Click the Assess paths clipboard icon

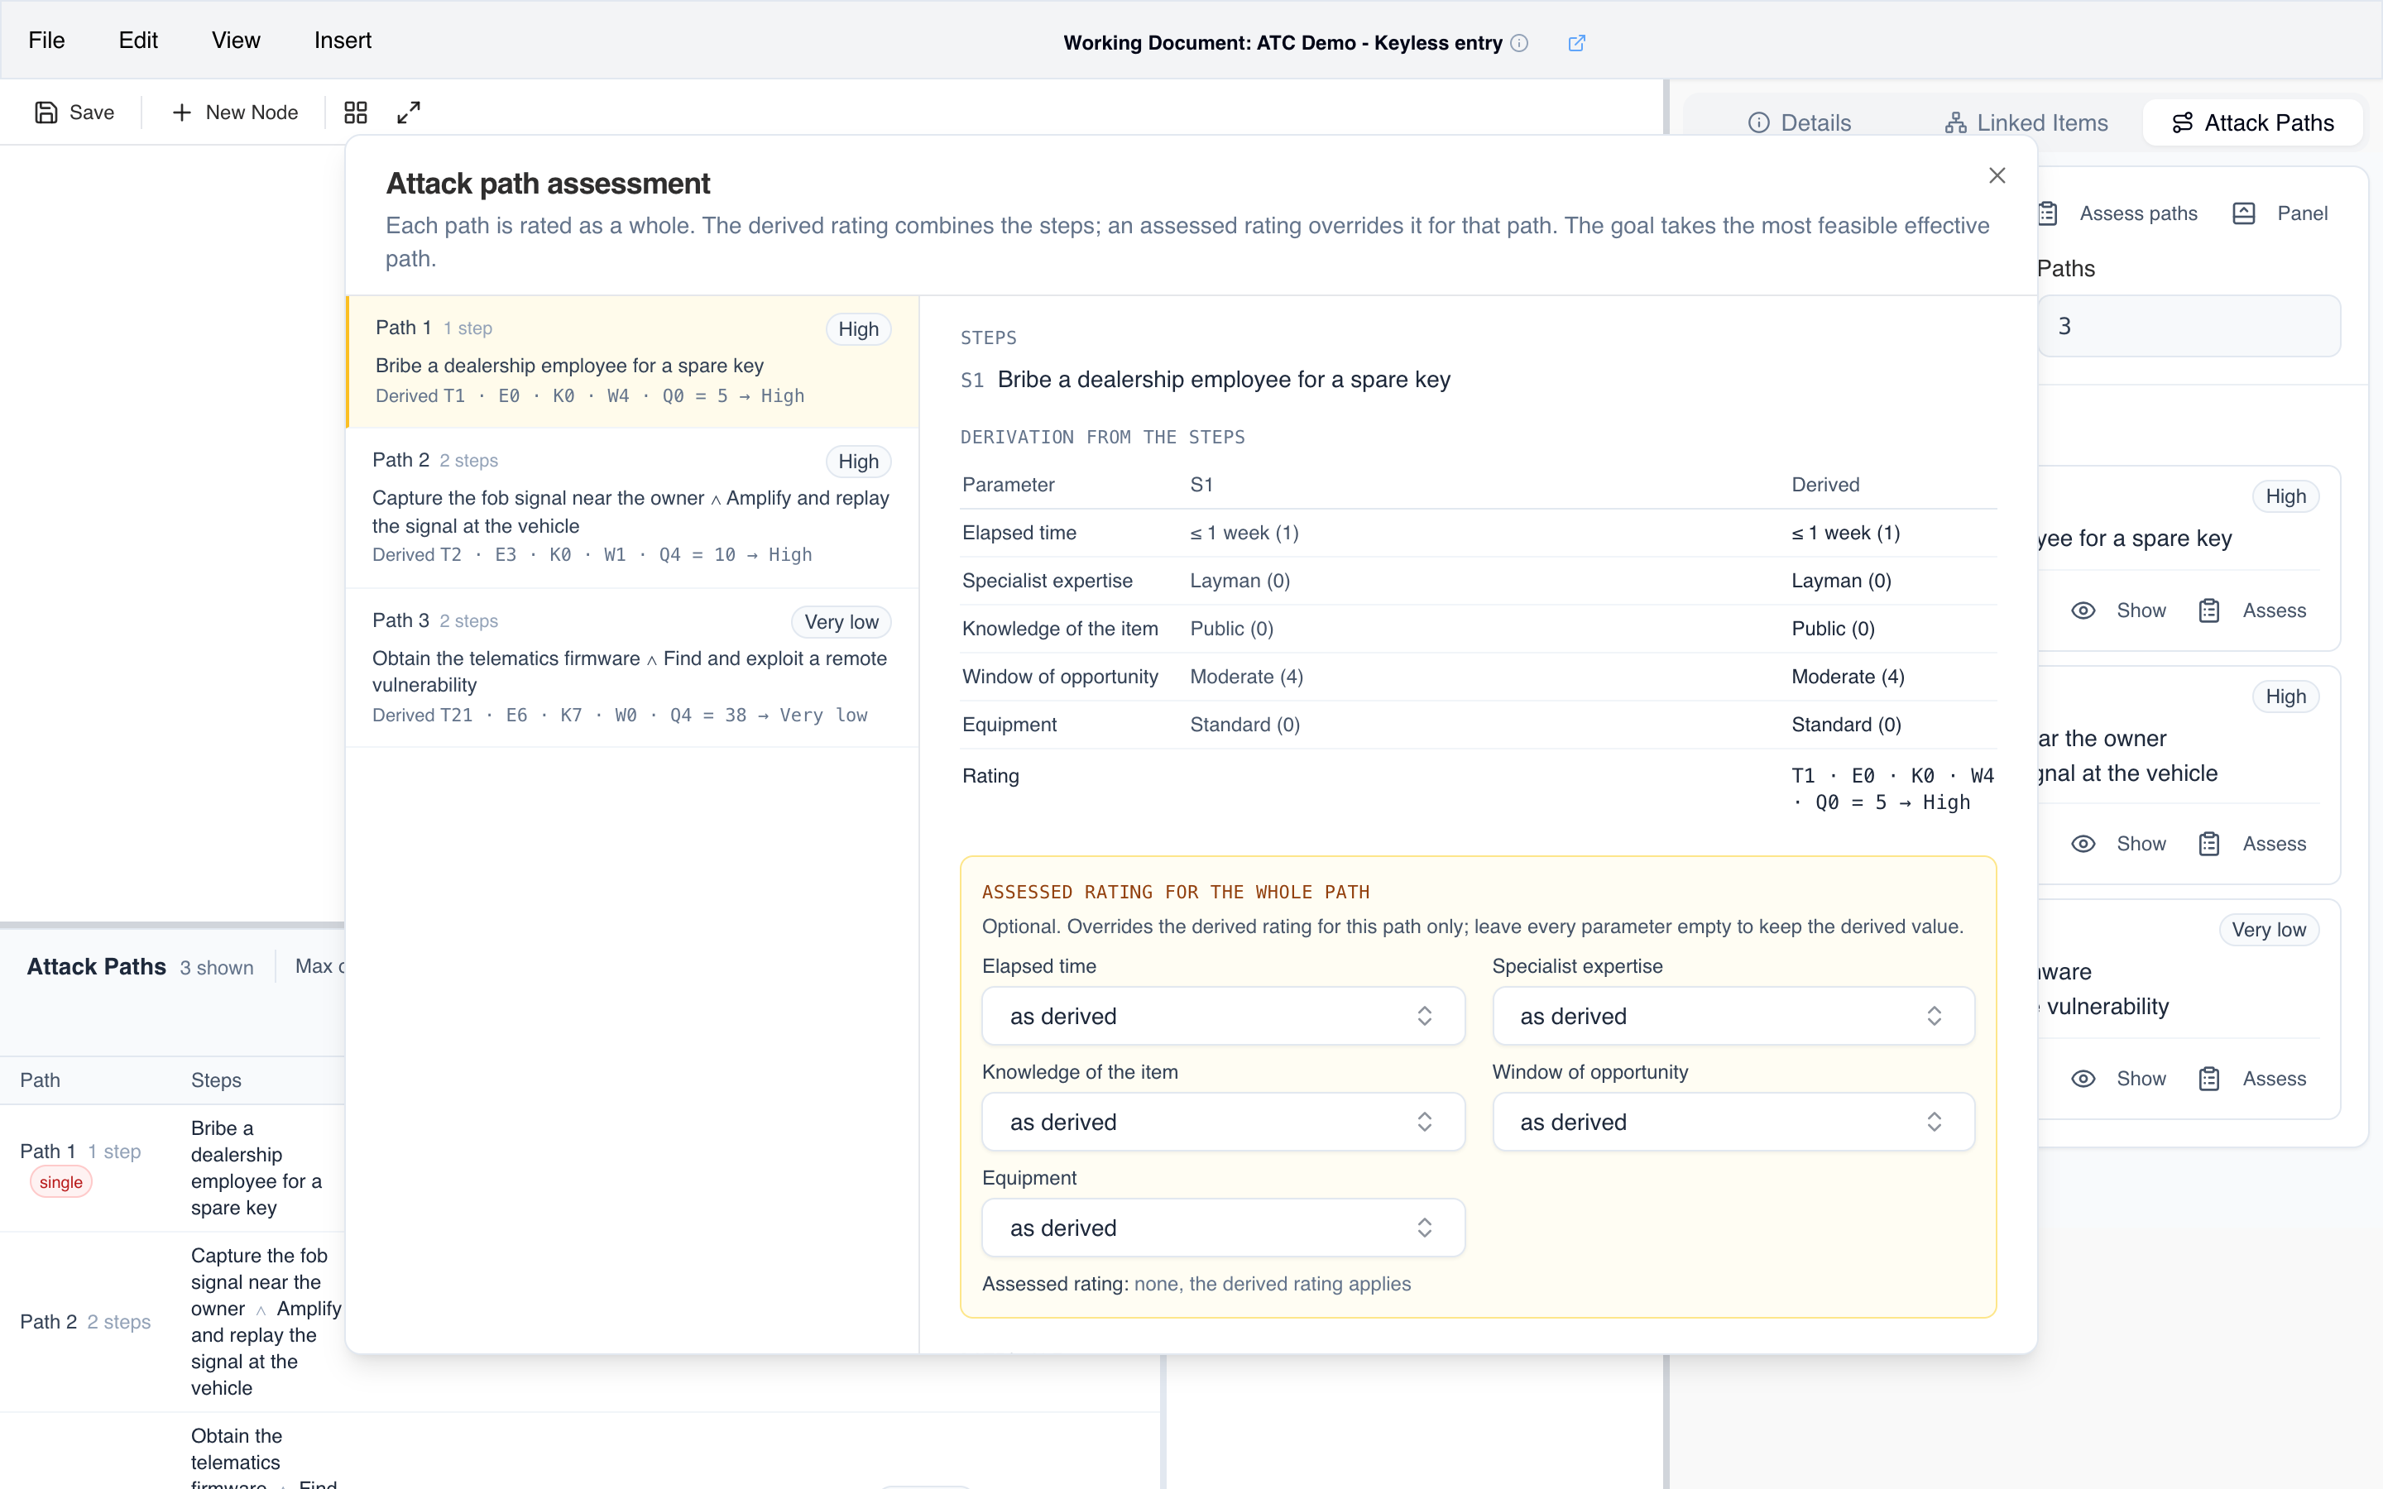tap(2048, 213)
